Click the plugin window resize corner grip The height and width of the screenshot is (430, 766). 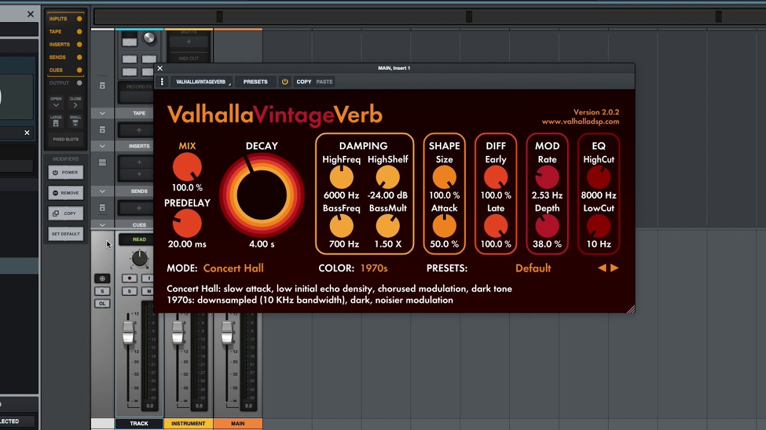click(x=631, y=309)
